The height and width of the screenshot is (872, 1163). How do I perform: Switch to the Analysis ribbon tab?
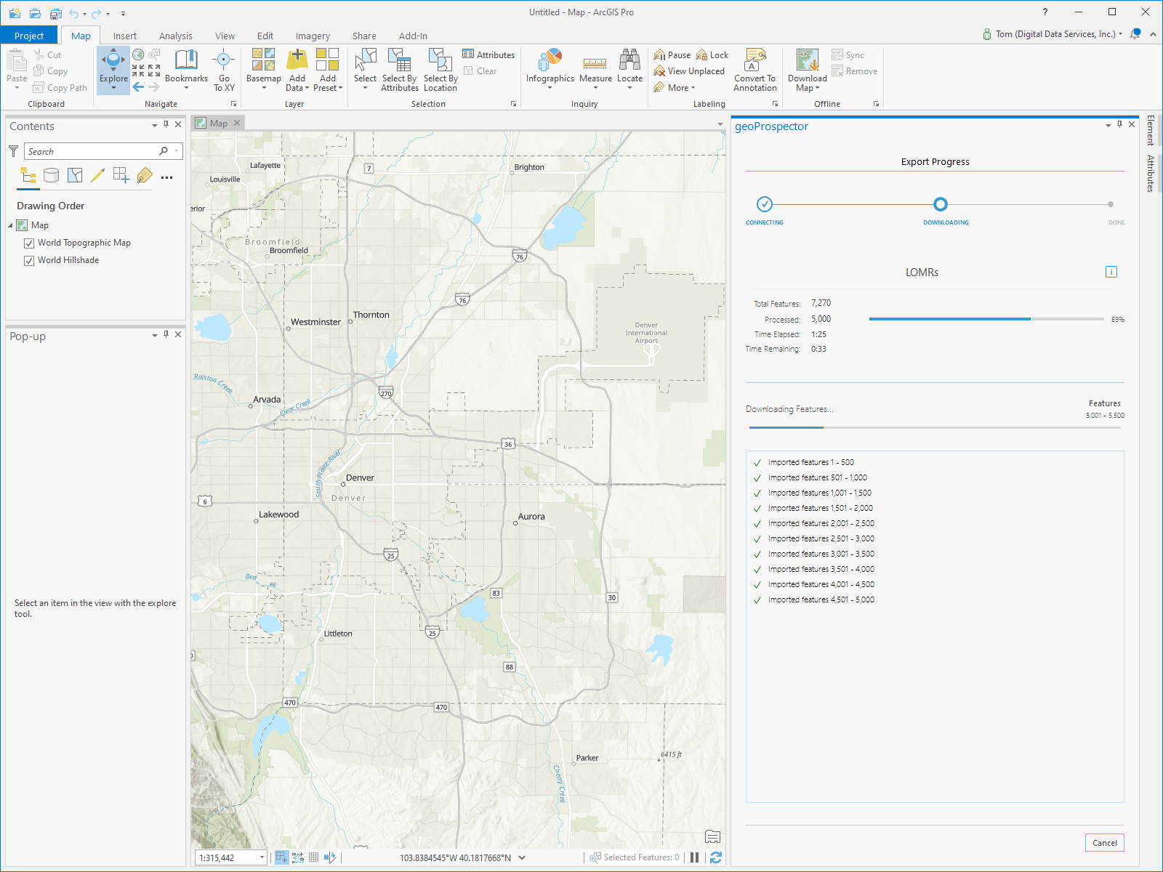point(176,36)
